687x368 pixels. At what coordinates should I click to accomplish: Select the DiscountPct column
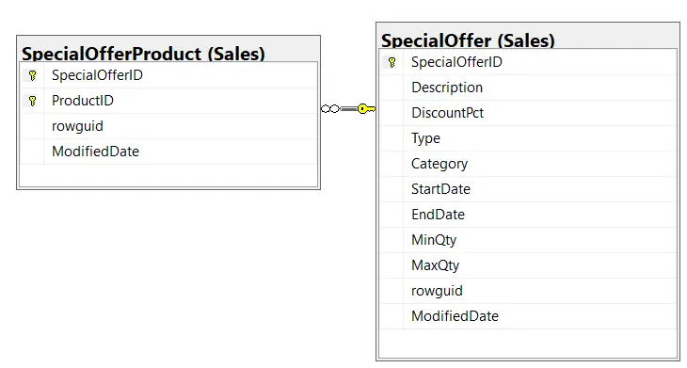pos(528,113)
